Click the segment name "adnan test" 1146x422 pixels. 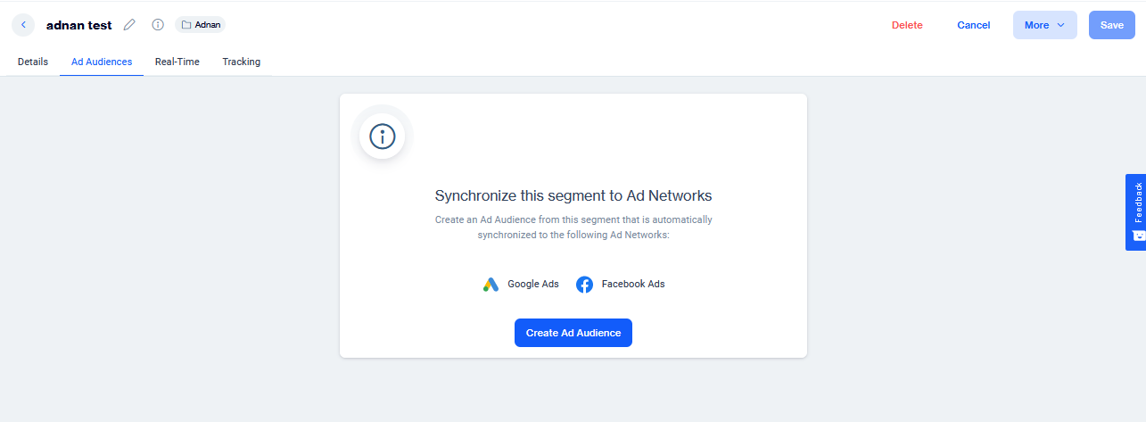point(79,25)
